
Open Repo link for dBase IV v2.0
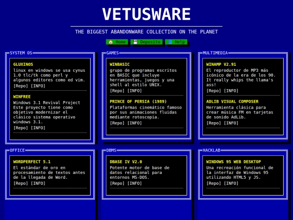coord(117,183)
